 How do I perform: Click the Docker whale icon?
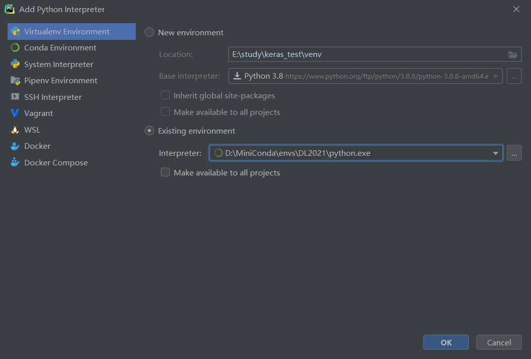[x=15, y=146]
